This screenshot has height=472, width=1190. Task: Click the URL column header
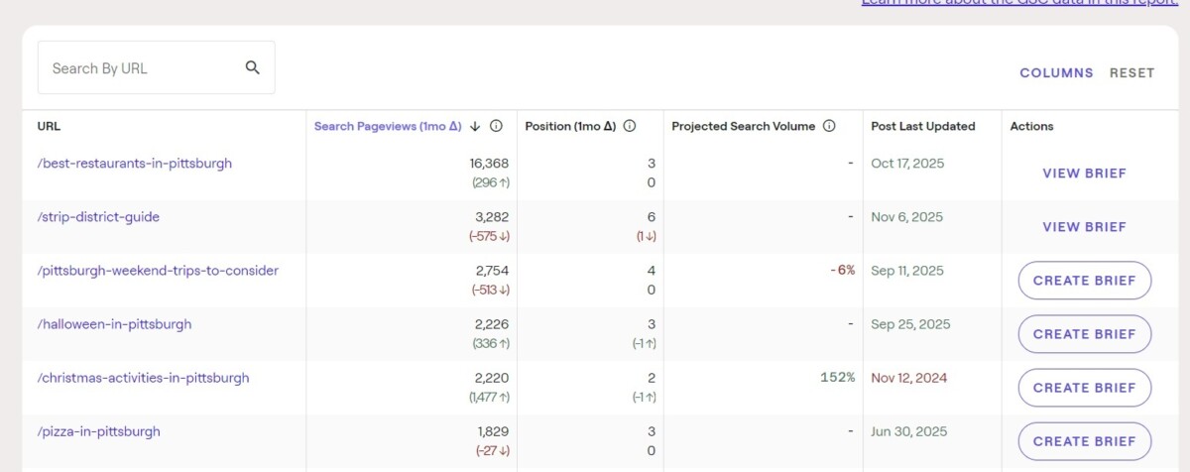pyautogui.click(x=49, y=126)
